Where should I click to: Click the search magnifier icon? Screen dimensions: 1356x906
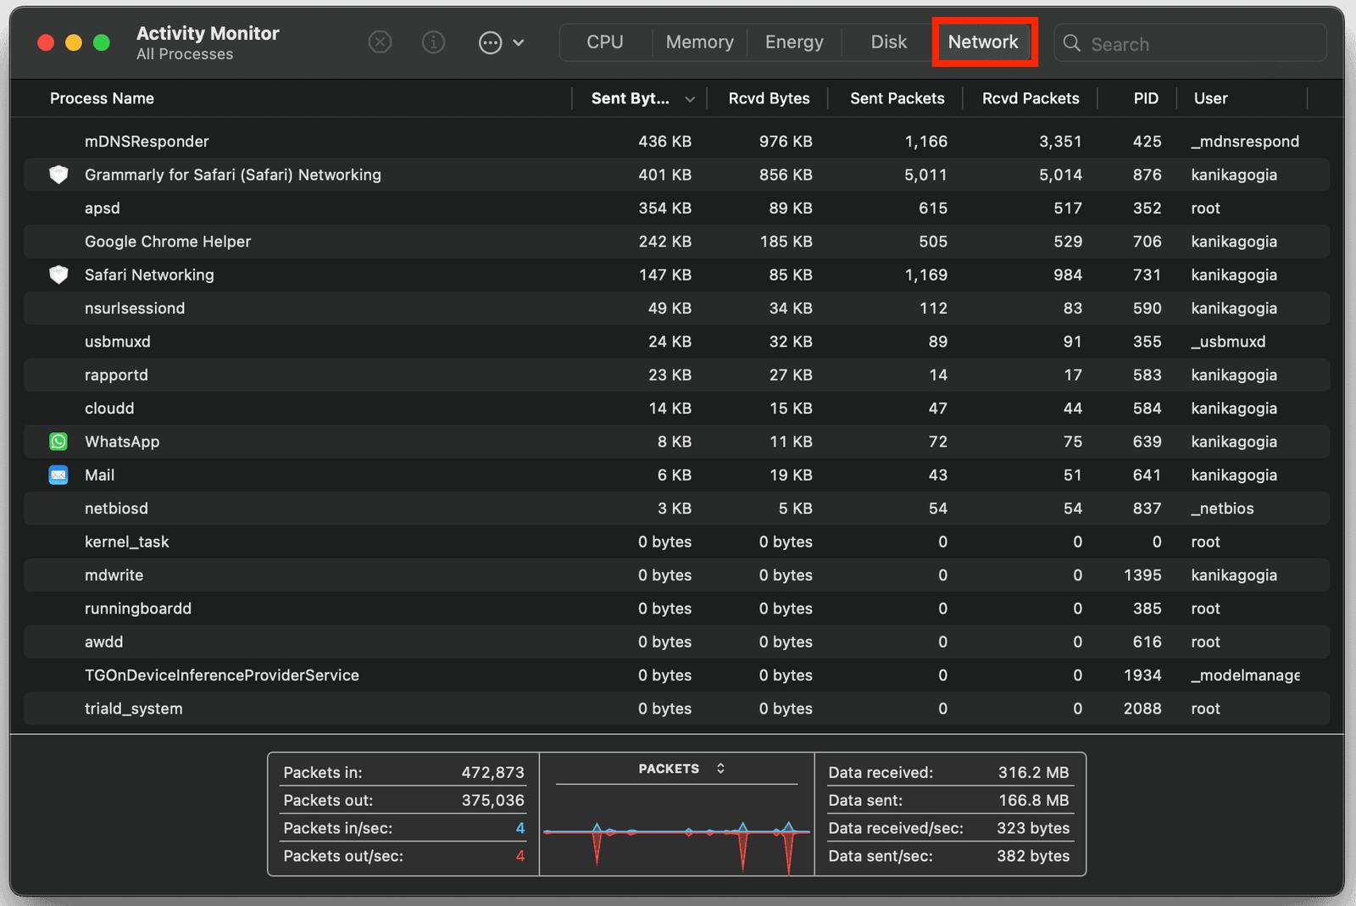tap(1071, 43)
